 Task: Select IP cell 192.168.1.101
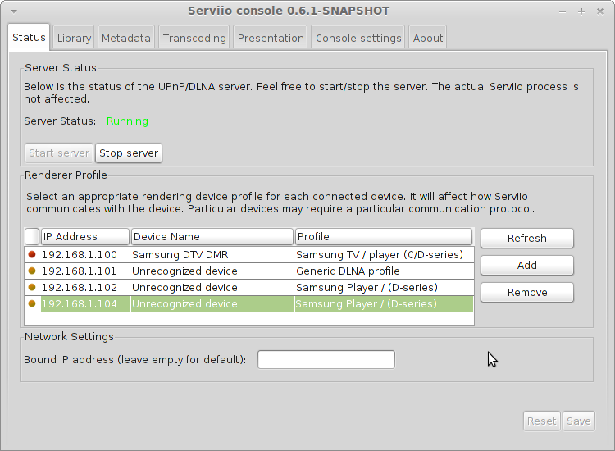pyautogui.click(x=85, y=271)
